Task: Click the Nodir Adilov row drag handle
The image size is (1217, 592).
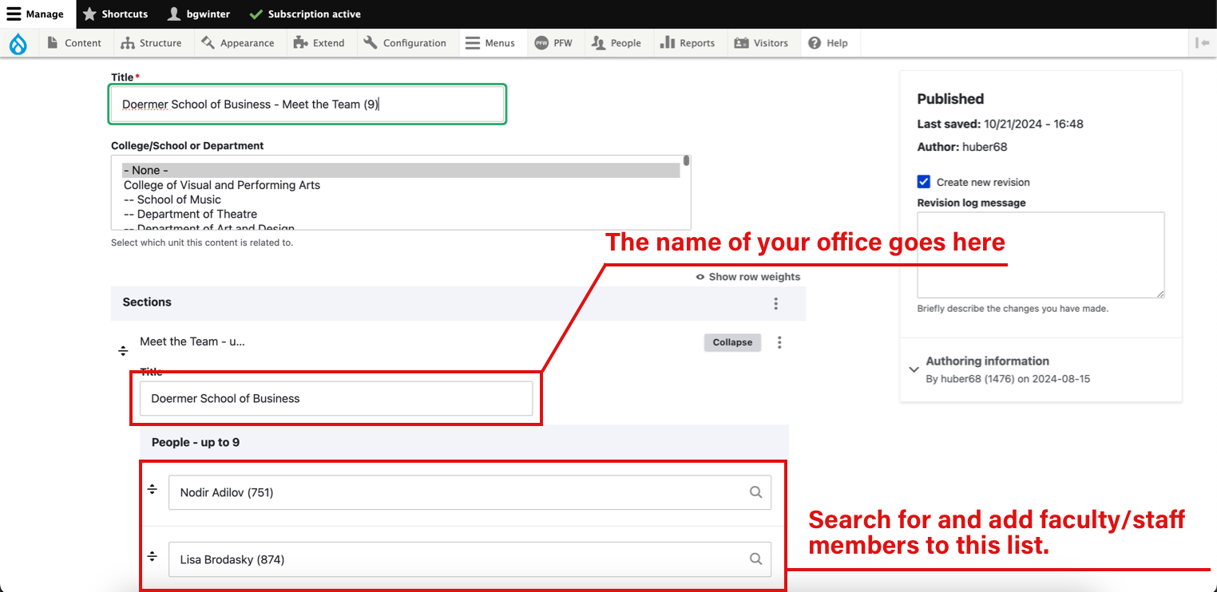Action: click(x=153, y=489)
